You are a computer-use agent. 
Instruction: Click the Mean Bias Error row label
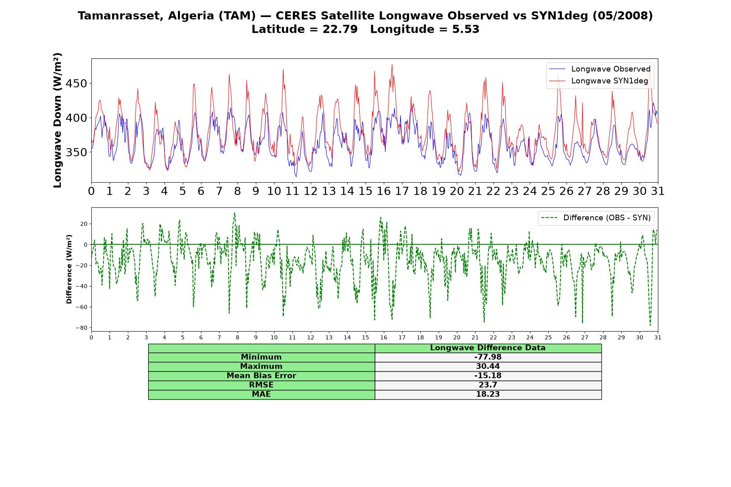click(x=262, y=376)
